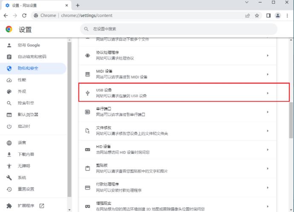Open 您与 Google section

click(33, 45)
